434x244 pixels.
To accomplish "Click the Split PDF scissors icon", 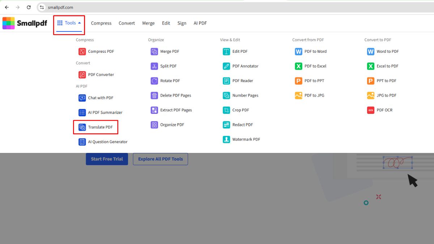I will tap(154, 66).
